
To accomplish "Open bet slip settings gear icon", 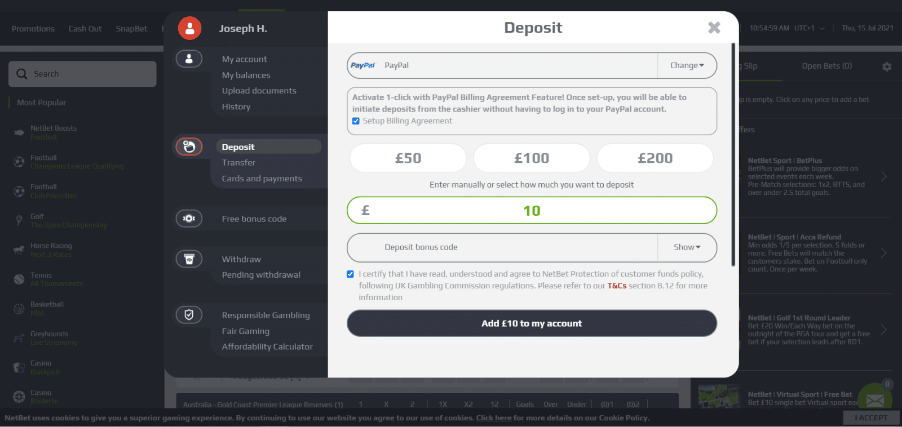I will [887, 66].
